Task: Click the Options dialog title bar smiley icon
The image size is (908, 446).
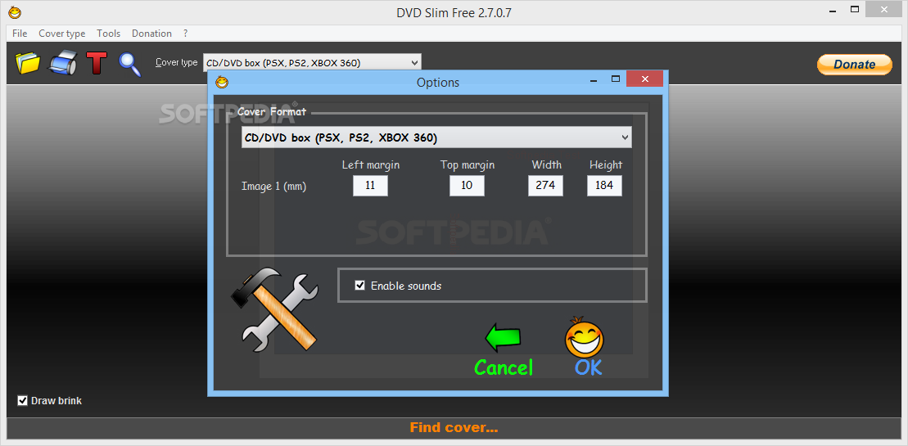Action: [x=222, y=82]
